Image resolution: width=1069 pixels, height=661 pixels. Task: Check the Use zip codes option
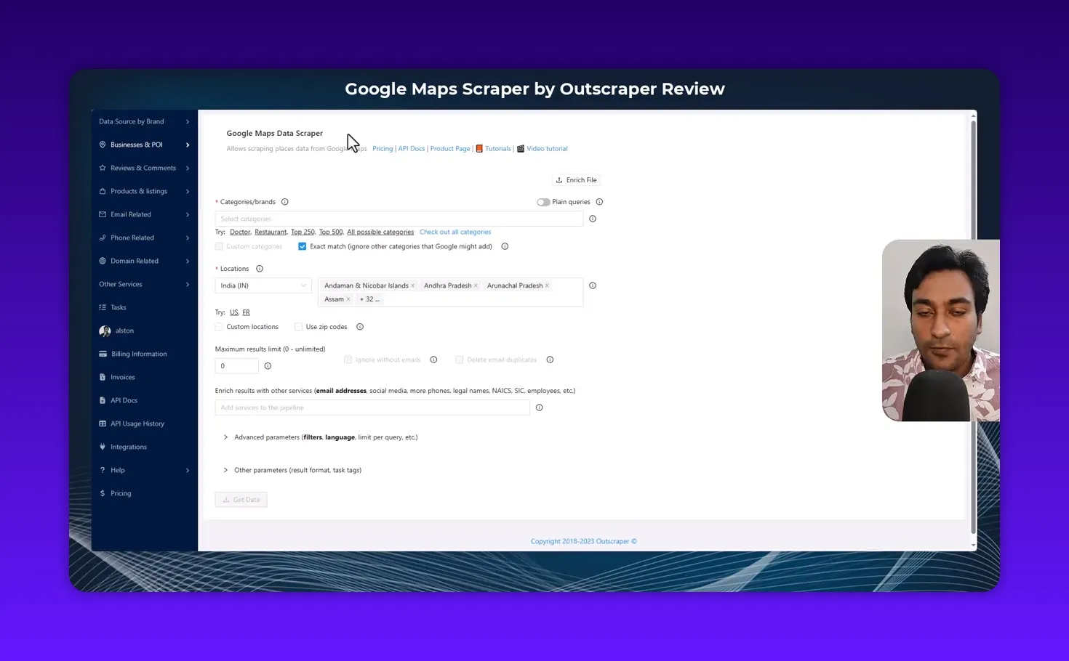pyautogui.click(x=298, y=326)
